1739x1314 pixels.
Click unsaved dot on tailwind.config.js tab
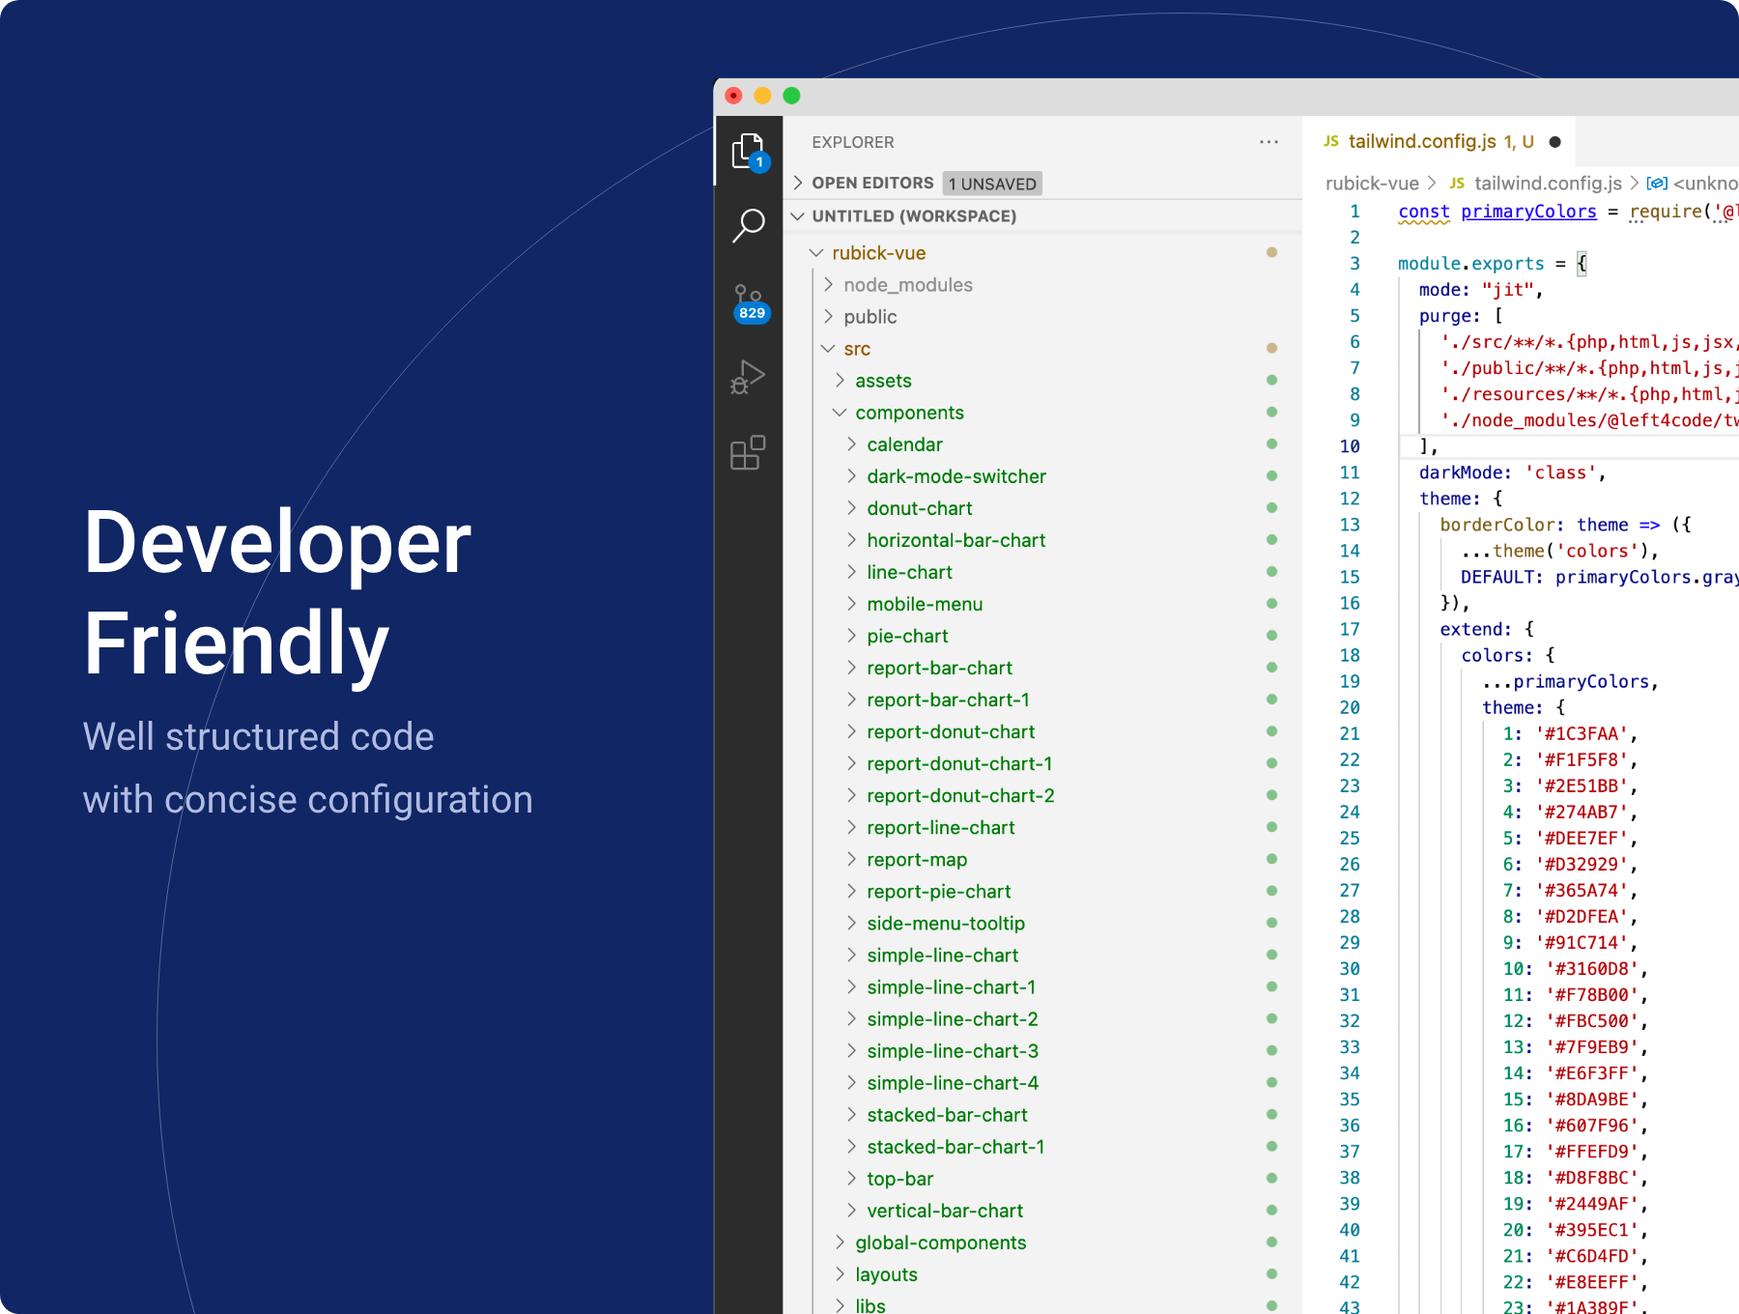click(1554, 142)
